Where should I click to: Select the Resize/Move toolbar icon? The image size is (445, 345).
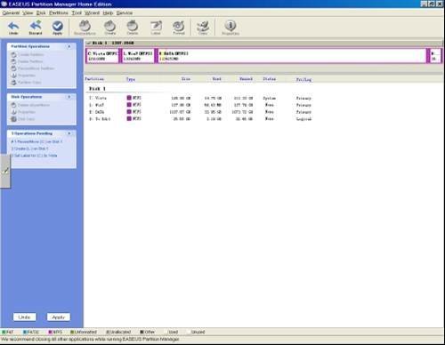[x=85, y=27]
